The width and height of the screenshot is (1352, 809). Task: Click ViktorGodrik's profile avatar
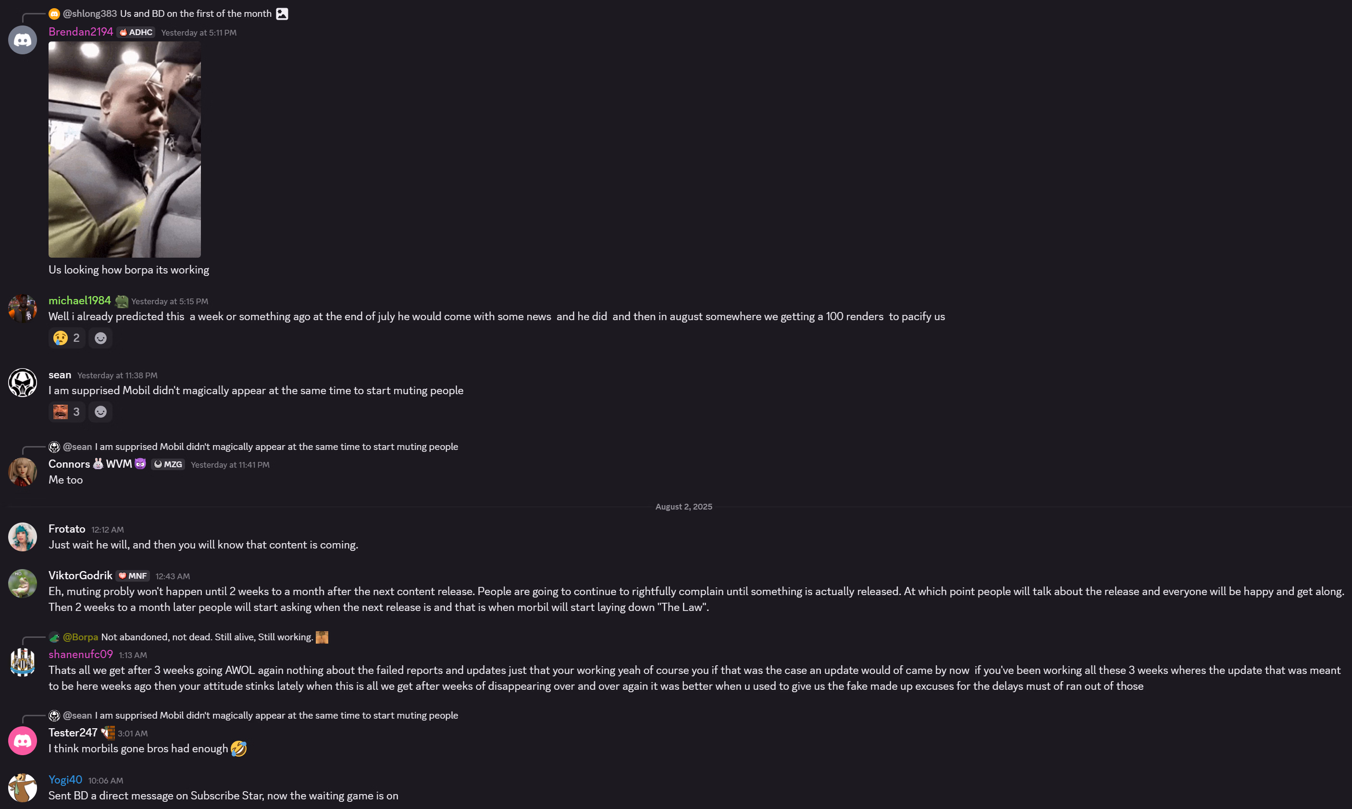click(22, 583)
